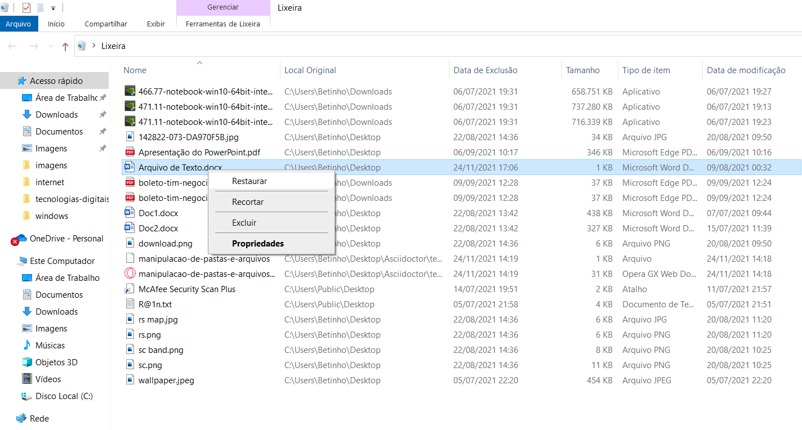Click the NVIDIA icon of 466.77-notebook file

(130, 91)
